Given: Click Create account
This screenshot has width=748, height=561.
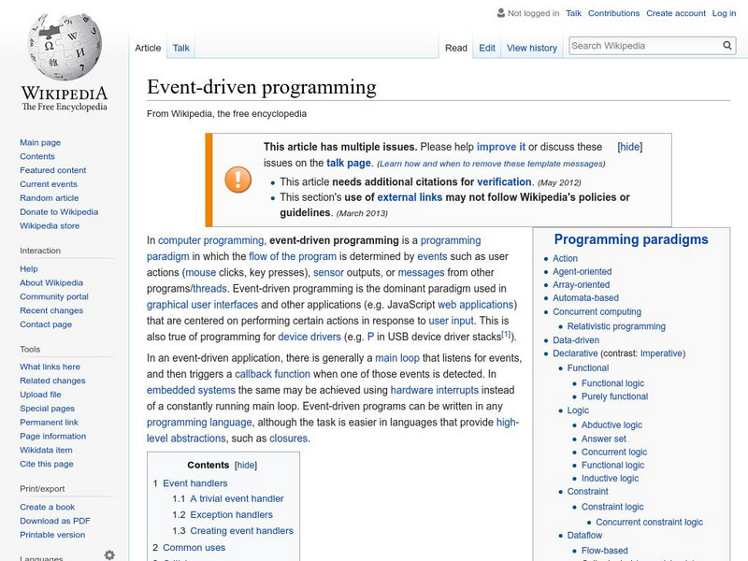Looking at the screenshot, I should [676, 13].
